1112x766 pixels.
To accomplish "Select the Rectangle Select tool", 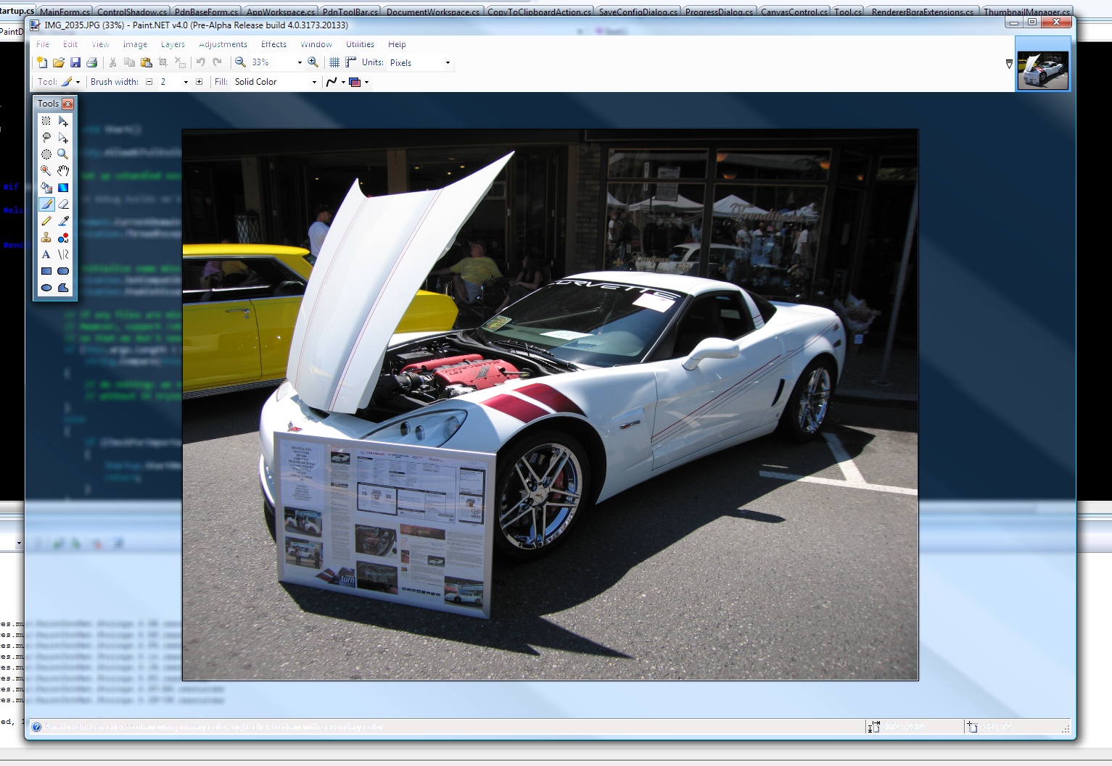I will coord(46,121).
